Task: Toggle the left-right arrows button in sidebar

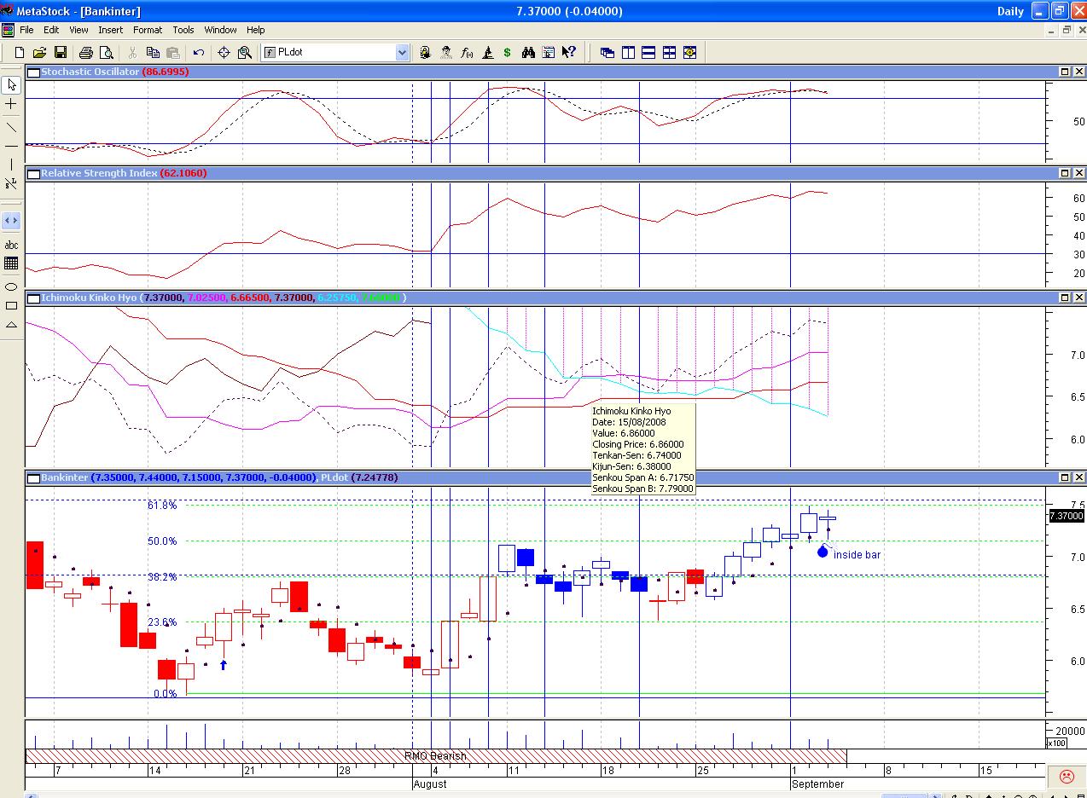Action: click(x=11, y=221)
